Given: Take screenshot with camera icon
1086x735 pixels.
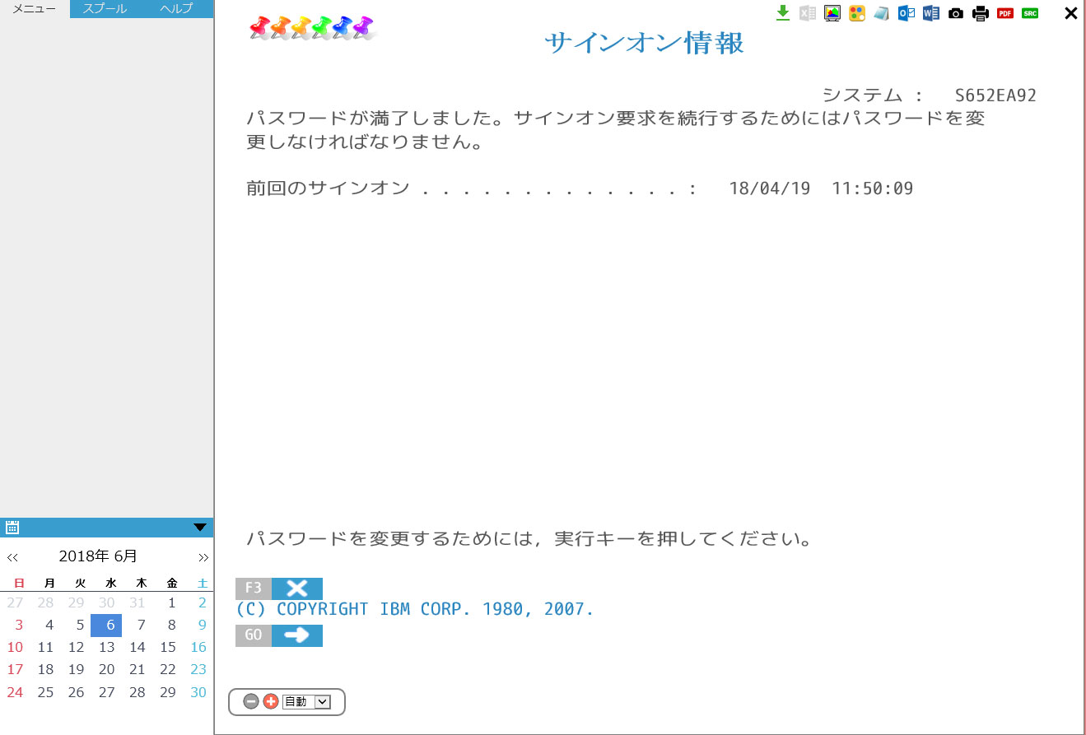Looking at the screenshot, I should (956, 13).
